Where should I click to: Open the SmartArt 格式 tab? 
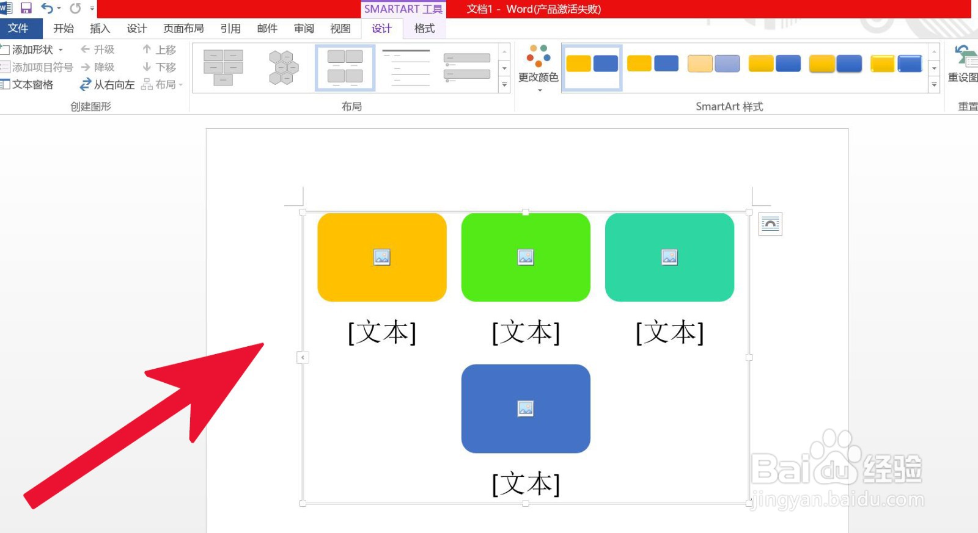coord(424,28)
